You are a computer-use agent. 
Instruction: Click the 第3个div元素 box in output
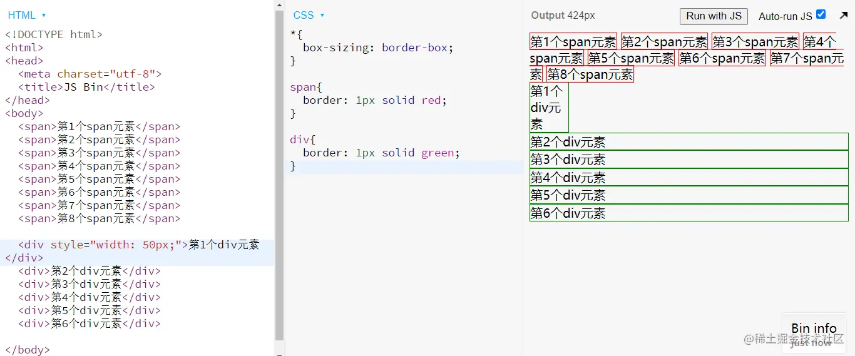click(689, 160)
